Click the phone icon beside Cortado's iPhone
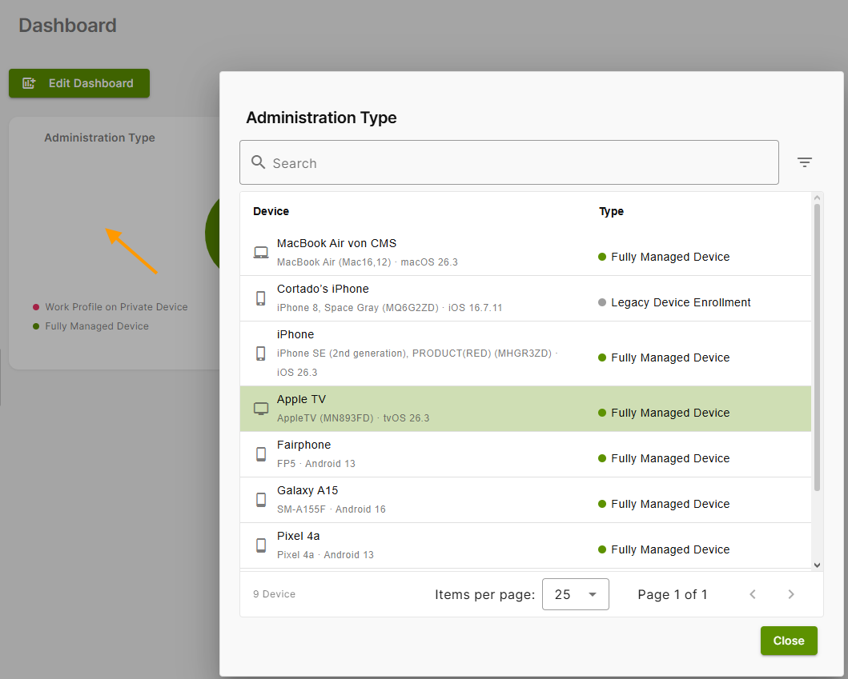 (x=261, y=298)
